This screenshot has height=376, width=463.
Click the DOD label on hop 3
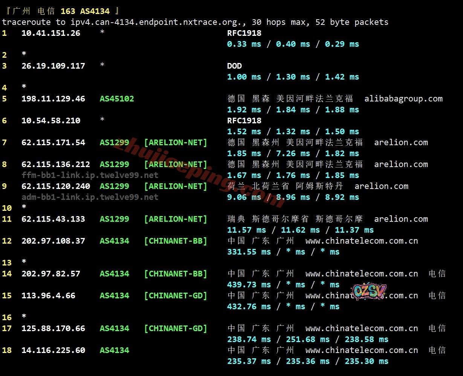[x=234, y=66]
